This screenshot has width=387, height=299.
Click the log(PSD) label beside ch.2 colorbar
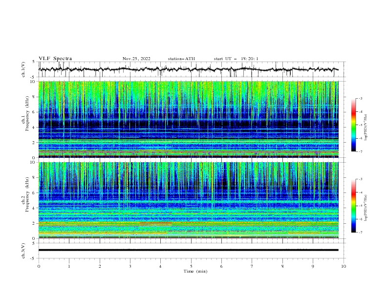coord(366,208)
